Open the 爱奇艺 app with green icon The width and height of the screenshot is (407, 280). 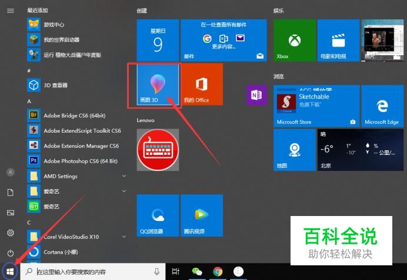[76, 207]
